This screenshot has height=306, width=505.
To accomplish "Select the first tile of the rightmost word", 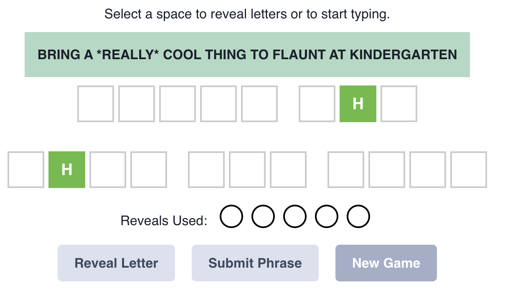I will point(345,169).
